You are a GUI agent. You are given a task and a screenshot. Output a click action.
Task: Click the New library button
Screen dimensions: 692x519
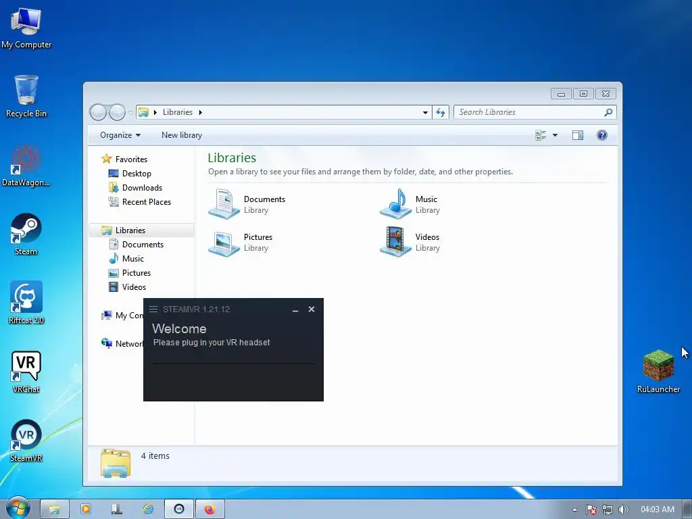pos(182,135)
